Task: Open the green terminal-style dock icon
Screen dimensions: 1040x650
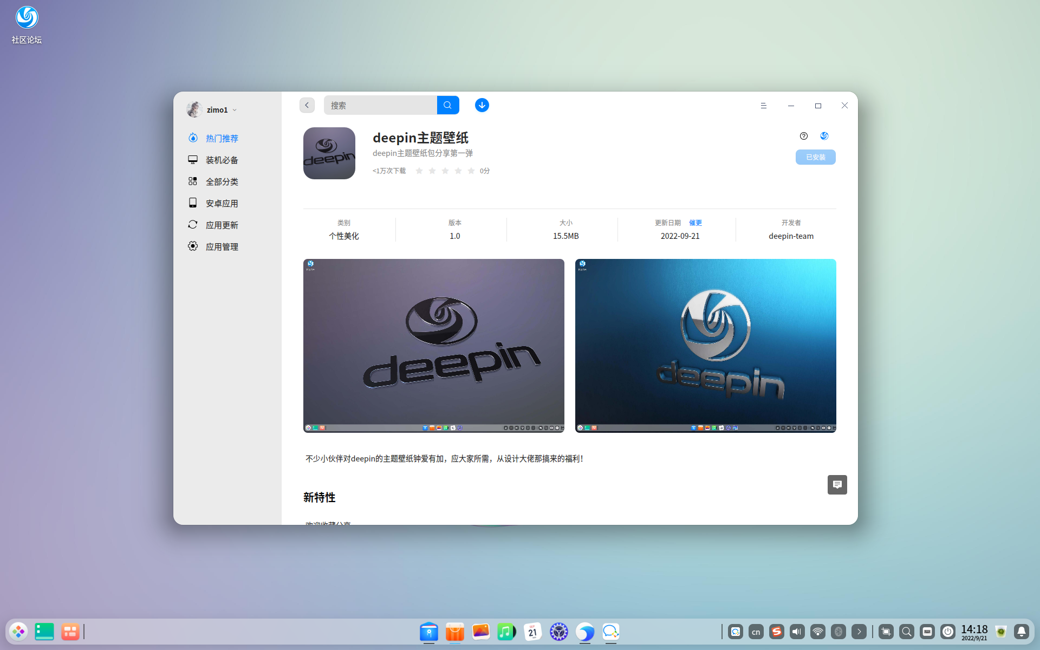Action: tap(44, 632)
